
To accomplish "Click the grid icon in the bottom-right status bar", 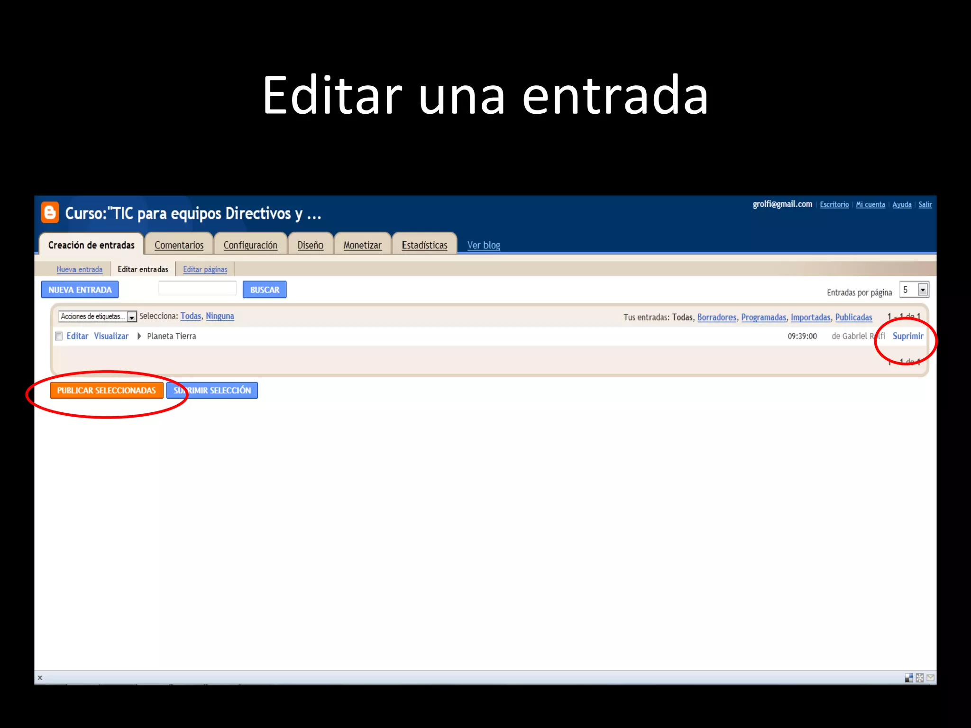I will 920,678.
